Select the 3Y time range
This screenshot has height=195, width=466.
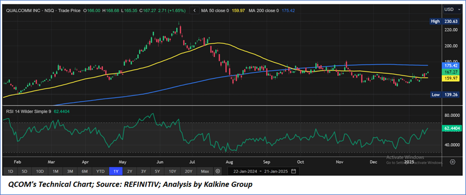tap(144, 171)
